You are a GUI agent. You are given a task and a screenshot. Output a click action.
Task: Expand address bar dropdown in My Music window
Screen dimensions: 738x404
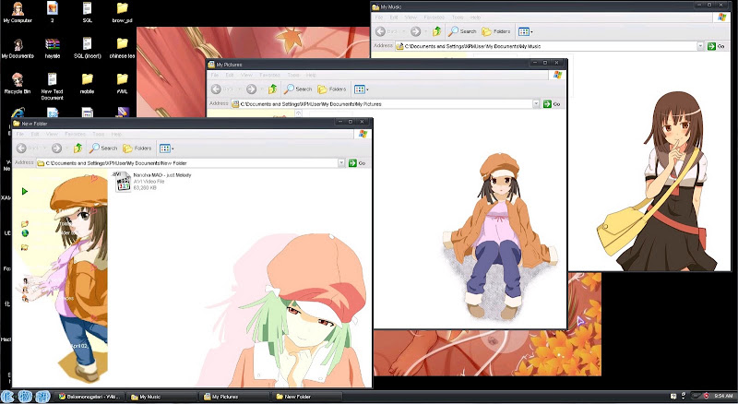pyautogui.click(x=700, y=46)
